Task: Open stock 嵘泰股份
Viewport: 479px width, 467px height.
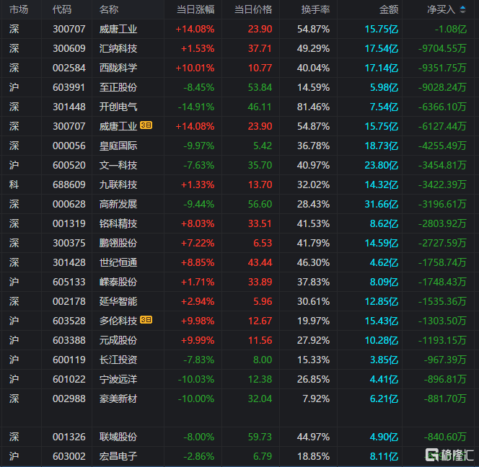Action: click(x=118, y=282)
